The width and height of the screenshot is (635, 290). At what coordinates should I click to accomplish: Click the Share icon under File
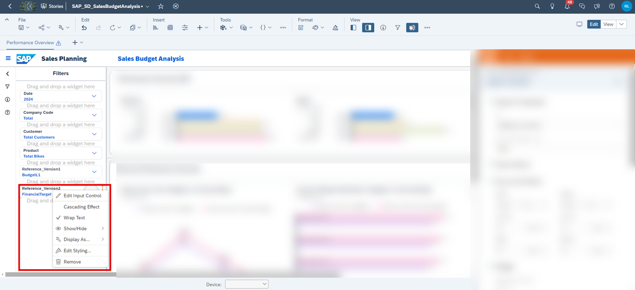pos(41,27)
